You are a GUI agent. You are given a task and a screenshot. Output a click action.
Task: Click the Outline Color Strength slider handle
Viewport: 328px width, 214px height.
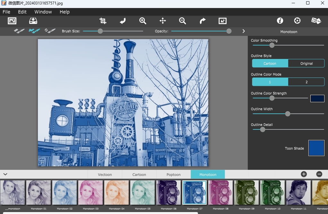tap(272, 98)
